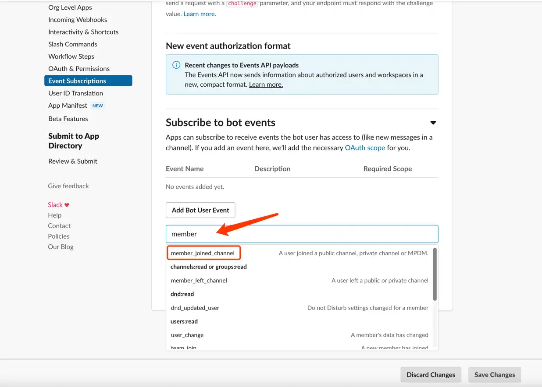The width and height of the screenshot is (542, 387).
Task: Click the NEW badge beside App Manifest
Action: pos(98,106)
